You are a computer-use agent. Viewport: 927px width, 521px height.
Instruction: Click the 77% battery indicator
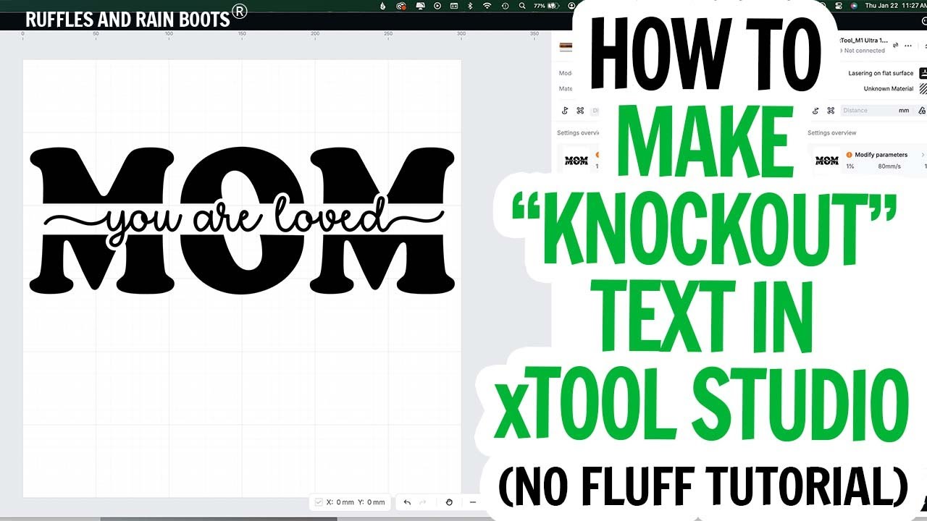point(546,6)
